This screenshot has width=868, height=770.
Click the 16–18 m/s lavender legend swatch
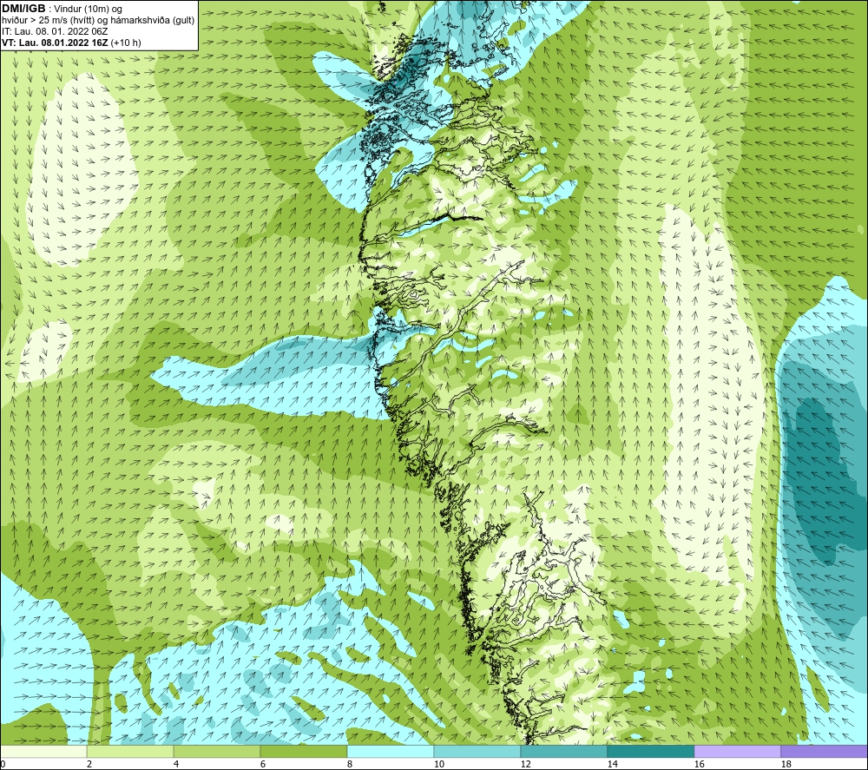737,752
